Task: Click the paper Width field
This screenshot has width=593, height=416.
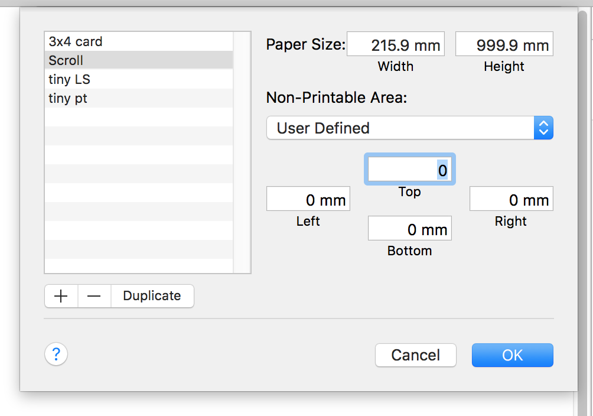Action: pos(395,45)
